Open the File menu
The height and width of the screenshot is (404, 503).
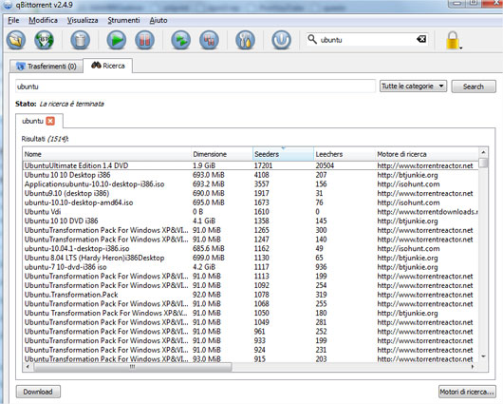coord(13,20)
